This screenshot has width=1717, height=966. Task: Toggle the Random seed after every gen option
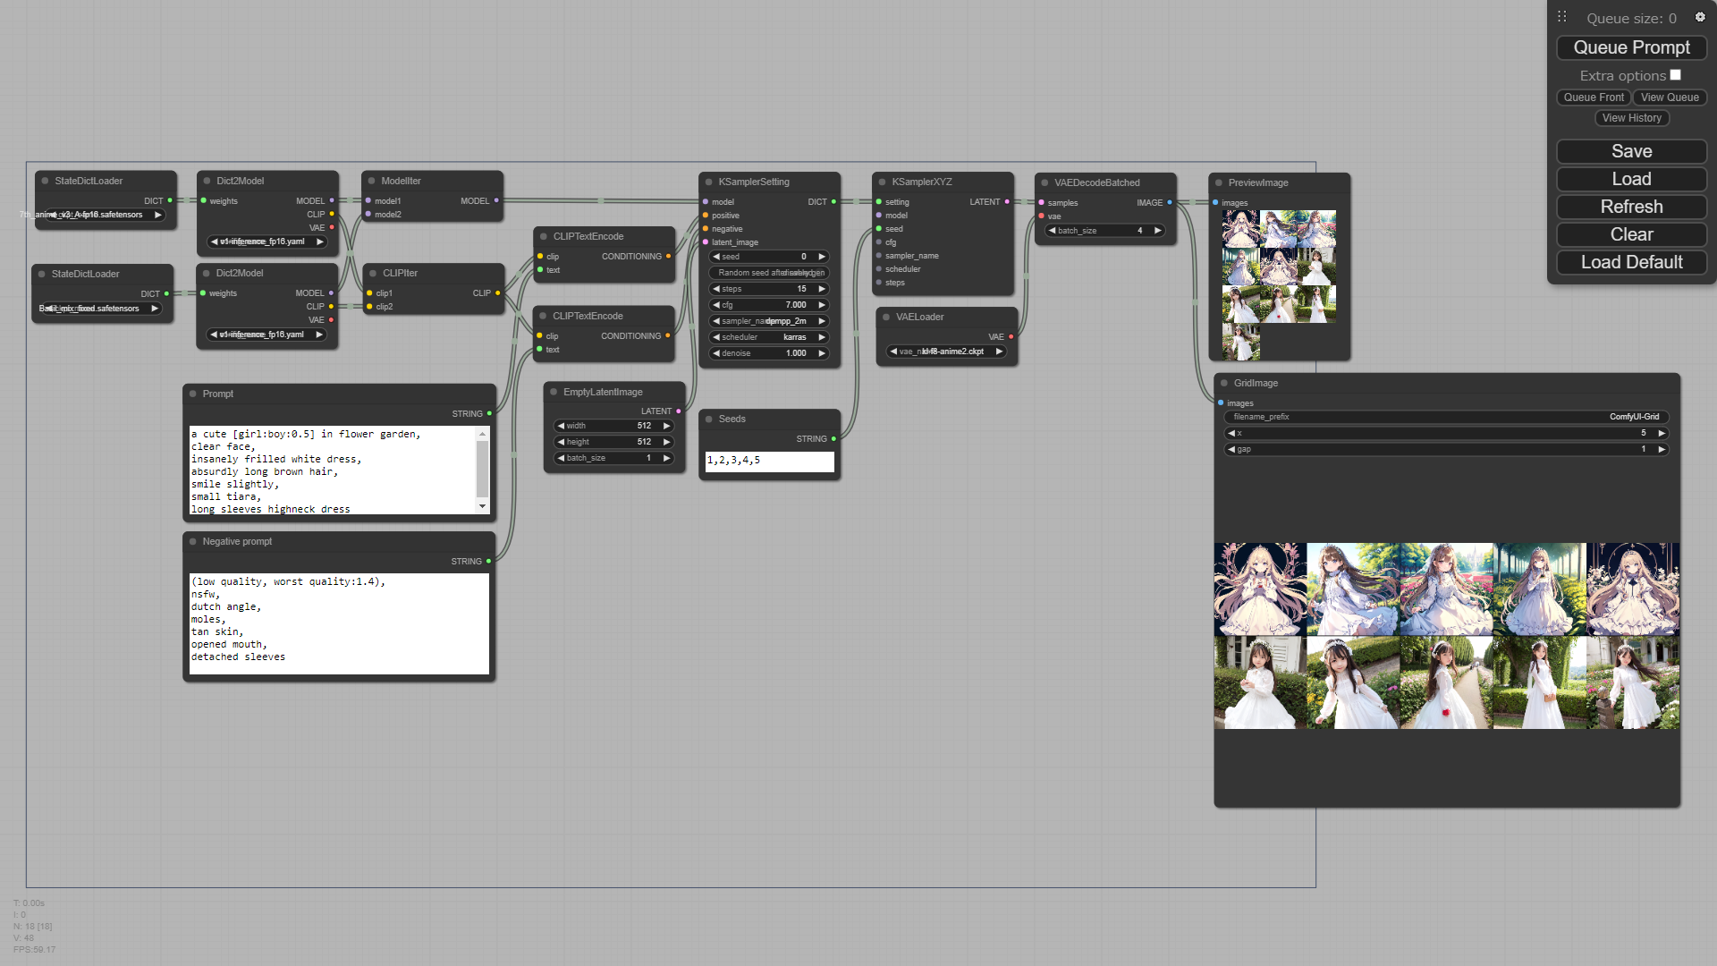769,273
